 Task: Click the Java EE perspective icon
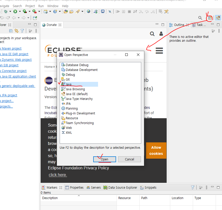pyautogui.click(x=218, y=18)
